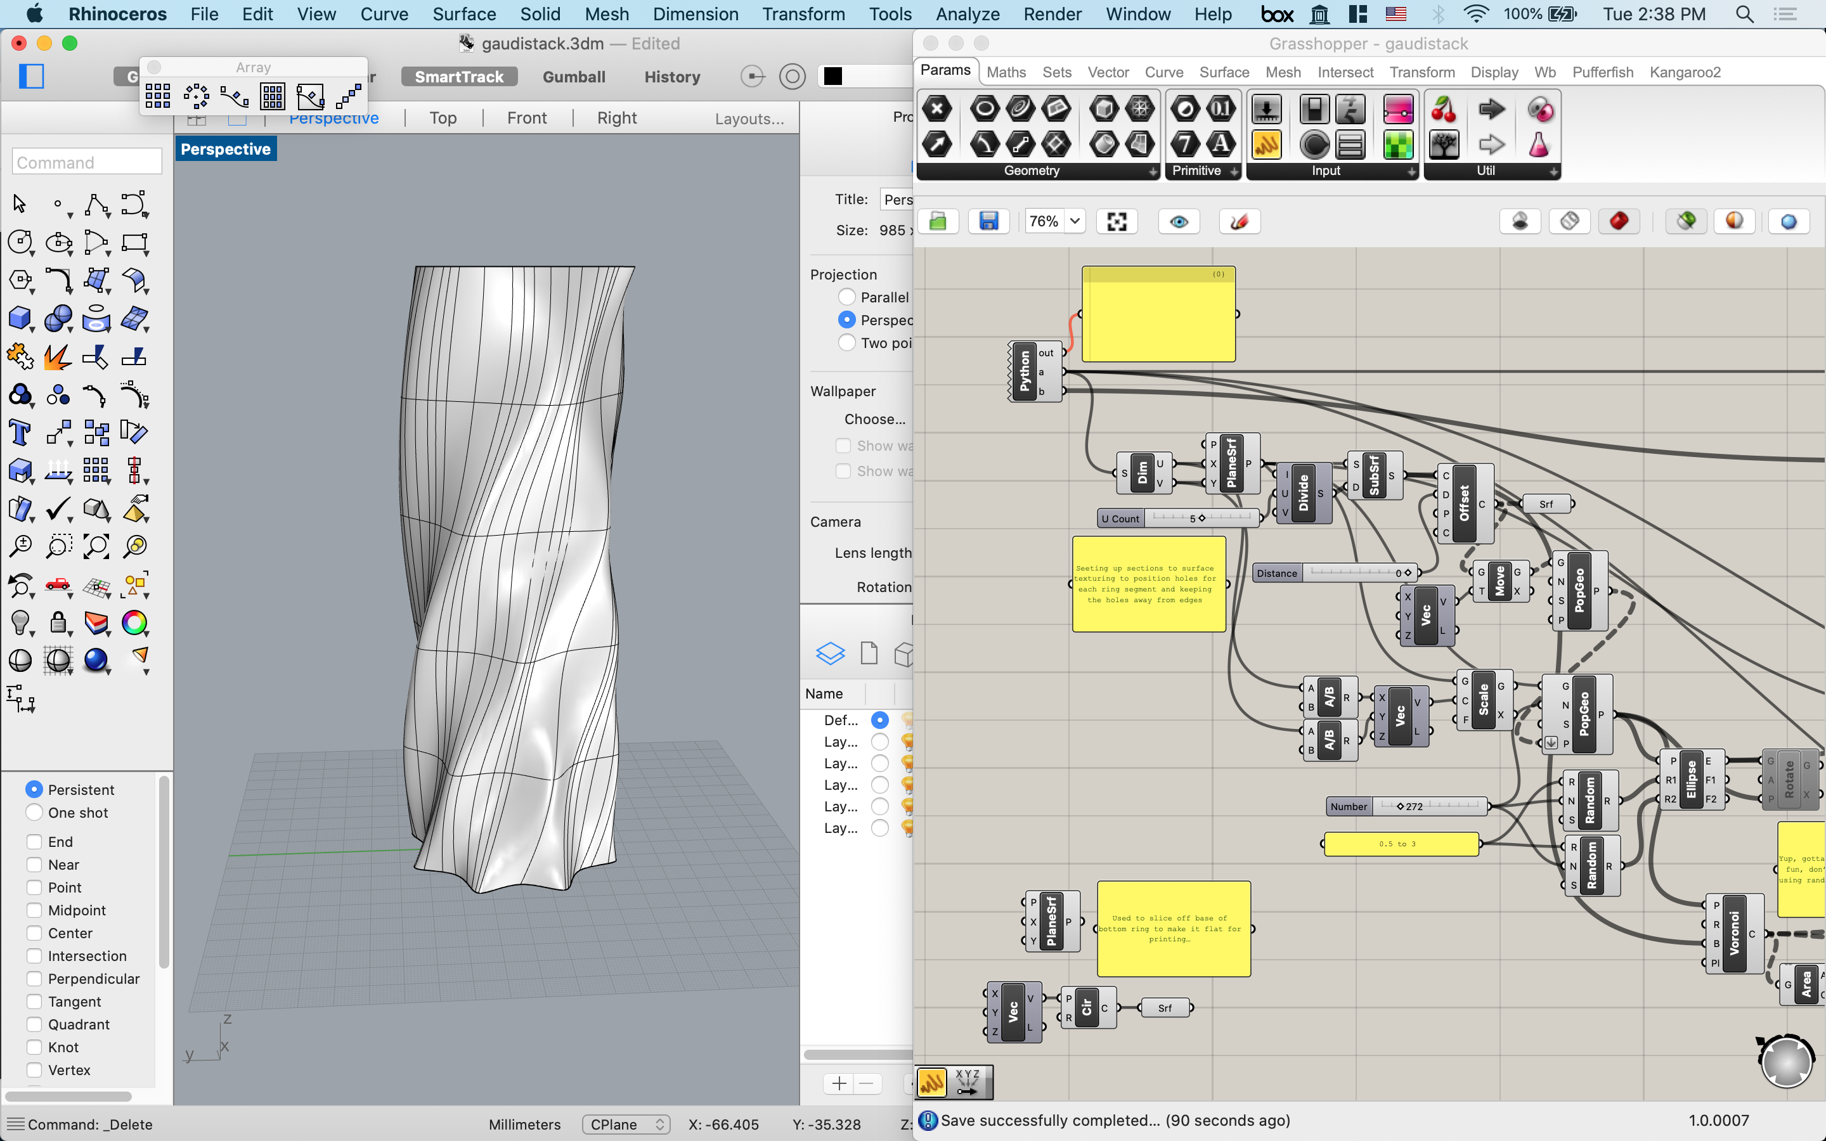Image resolution: width=1826 pixels, height=1141 pixels.
Task: Toggle Grasshopper preview eye icon
Action: click(x=1179, y=221)
